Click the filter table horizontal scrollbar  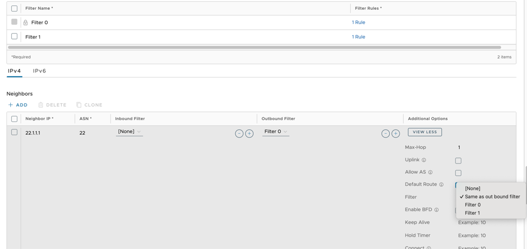[x=255, y=48]
